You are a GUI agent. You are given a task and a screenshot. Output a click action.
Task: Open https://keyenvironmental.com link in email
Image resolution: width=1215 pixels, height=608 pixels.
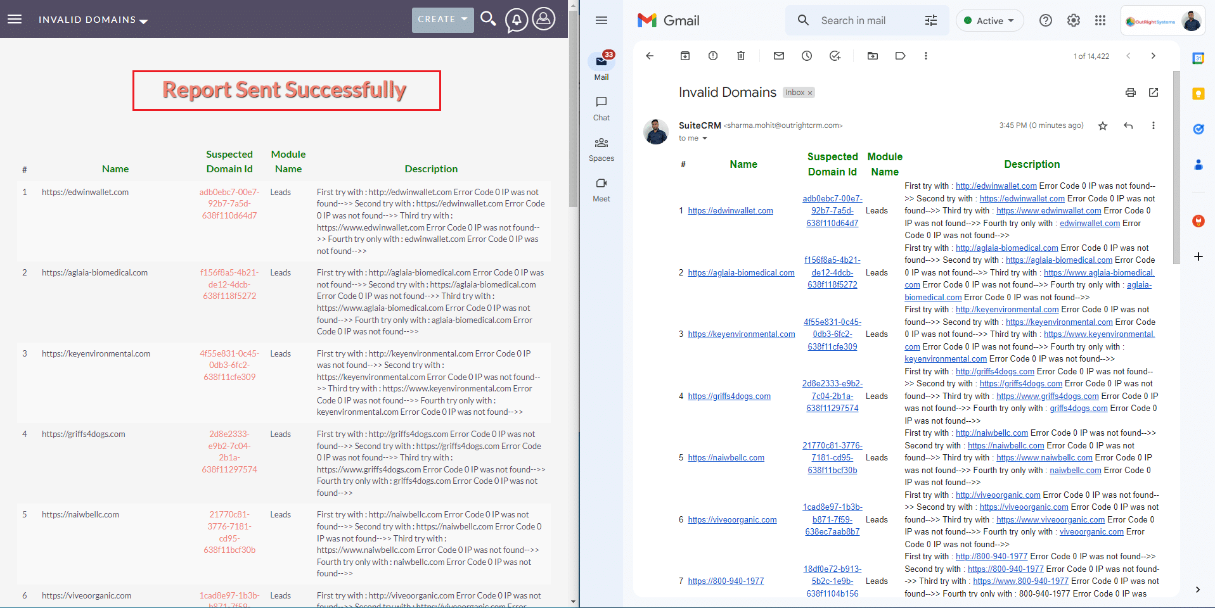click(x=741, y=334)
